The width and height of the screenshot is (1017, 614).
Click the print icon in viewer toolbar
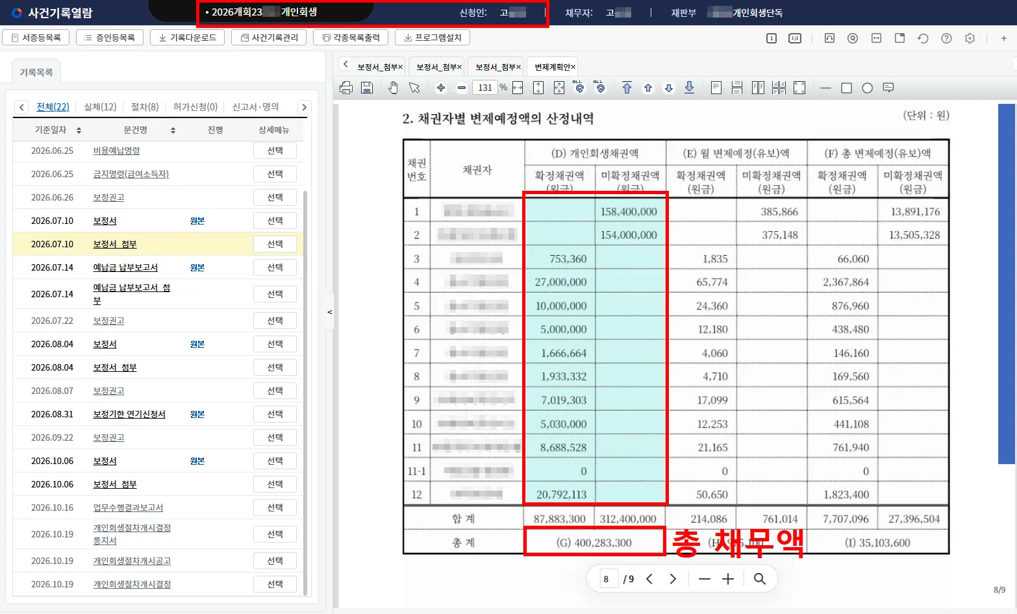click(346, 88)
